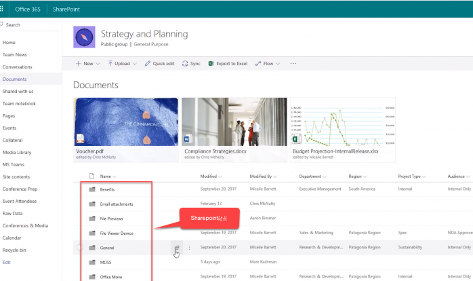The image size is (473, 281).
Task: Open the Email attachments folder name
Action: (117, 204)
